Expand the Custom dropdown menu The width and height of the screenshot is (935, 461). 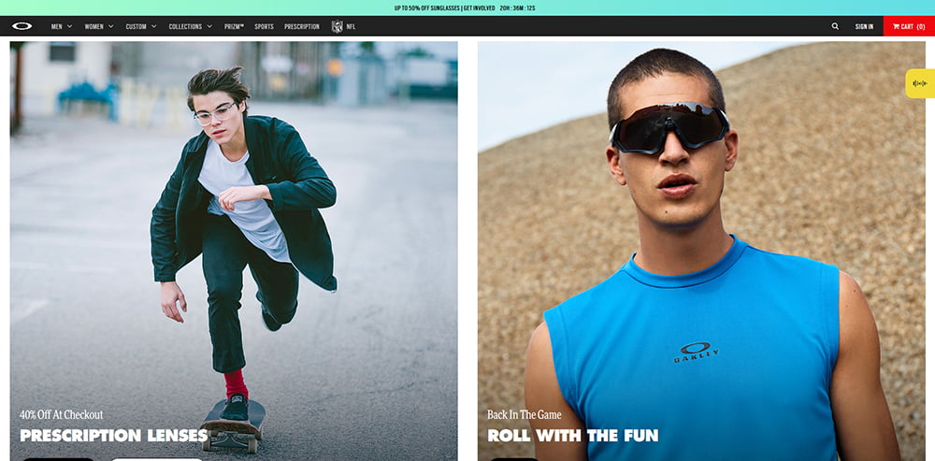coord(140,26)
